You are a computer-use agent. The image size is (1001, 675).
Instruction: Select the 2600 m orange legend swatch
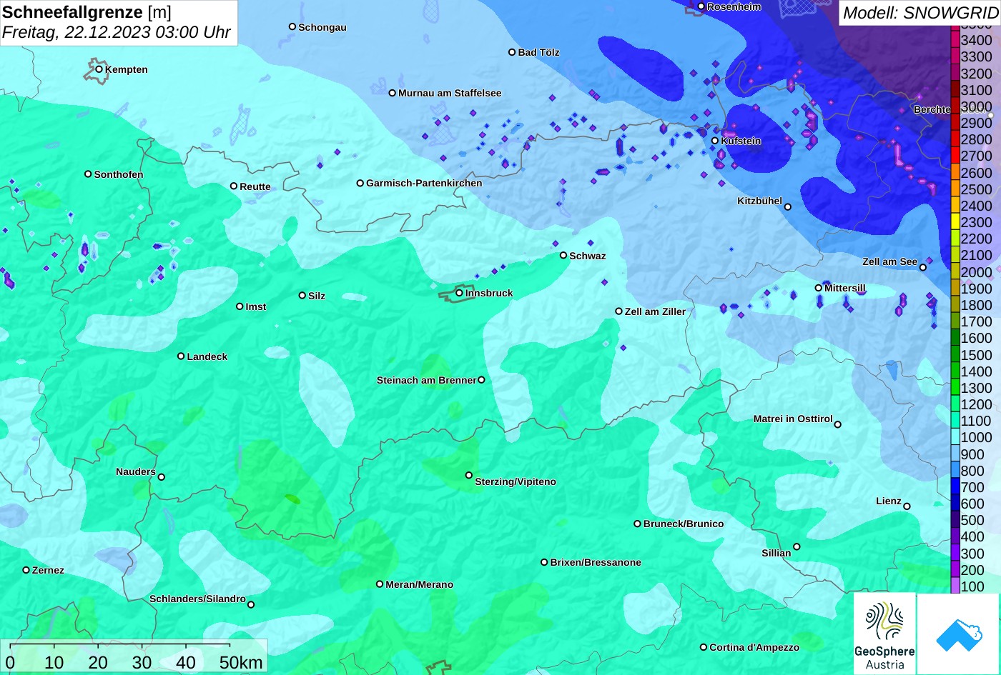955,172
